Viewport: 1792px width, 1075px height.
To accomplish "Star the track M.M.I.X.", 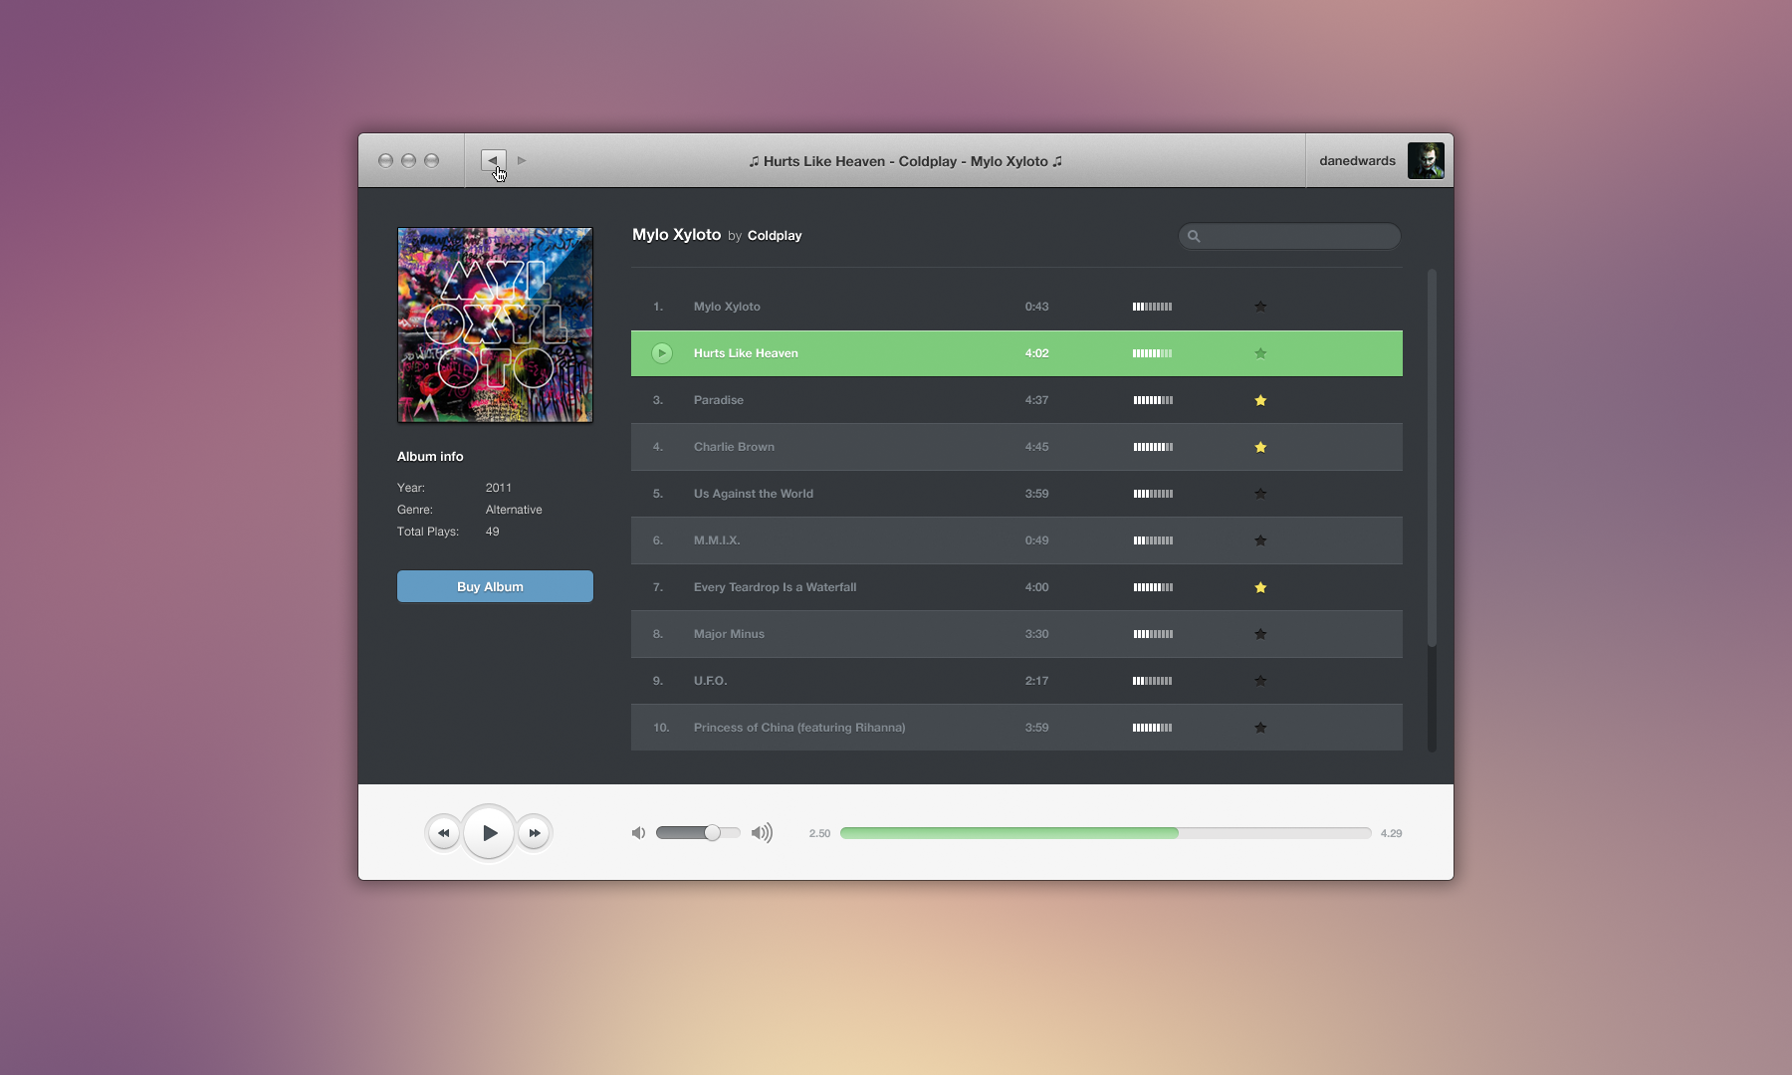I will [1260, 540].
